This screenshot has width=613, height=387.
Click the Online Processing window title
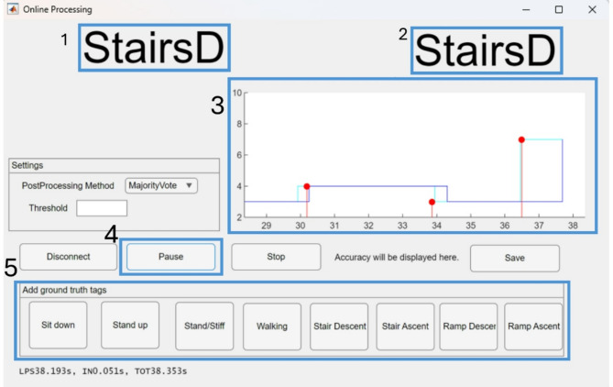click(x=58, y=9)
